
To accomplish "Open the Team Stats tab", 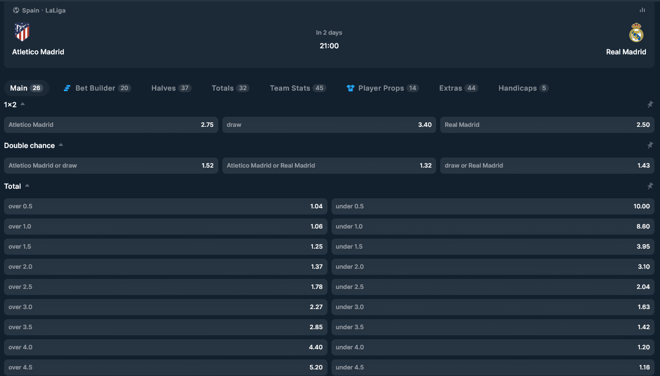I will 298,88.
